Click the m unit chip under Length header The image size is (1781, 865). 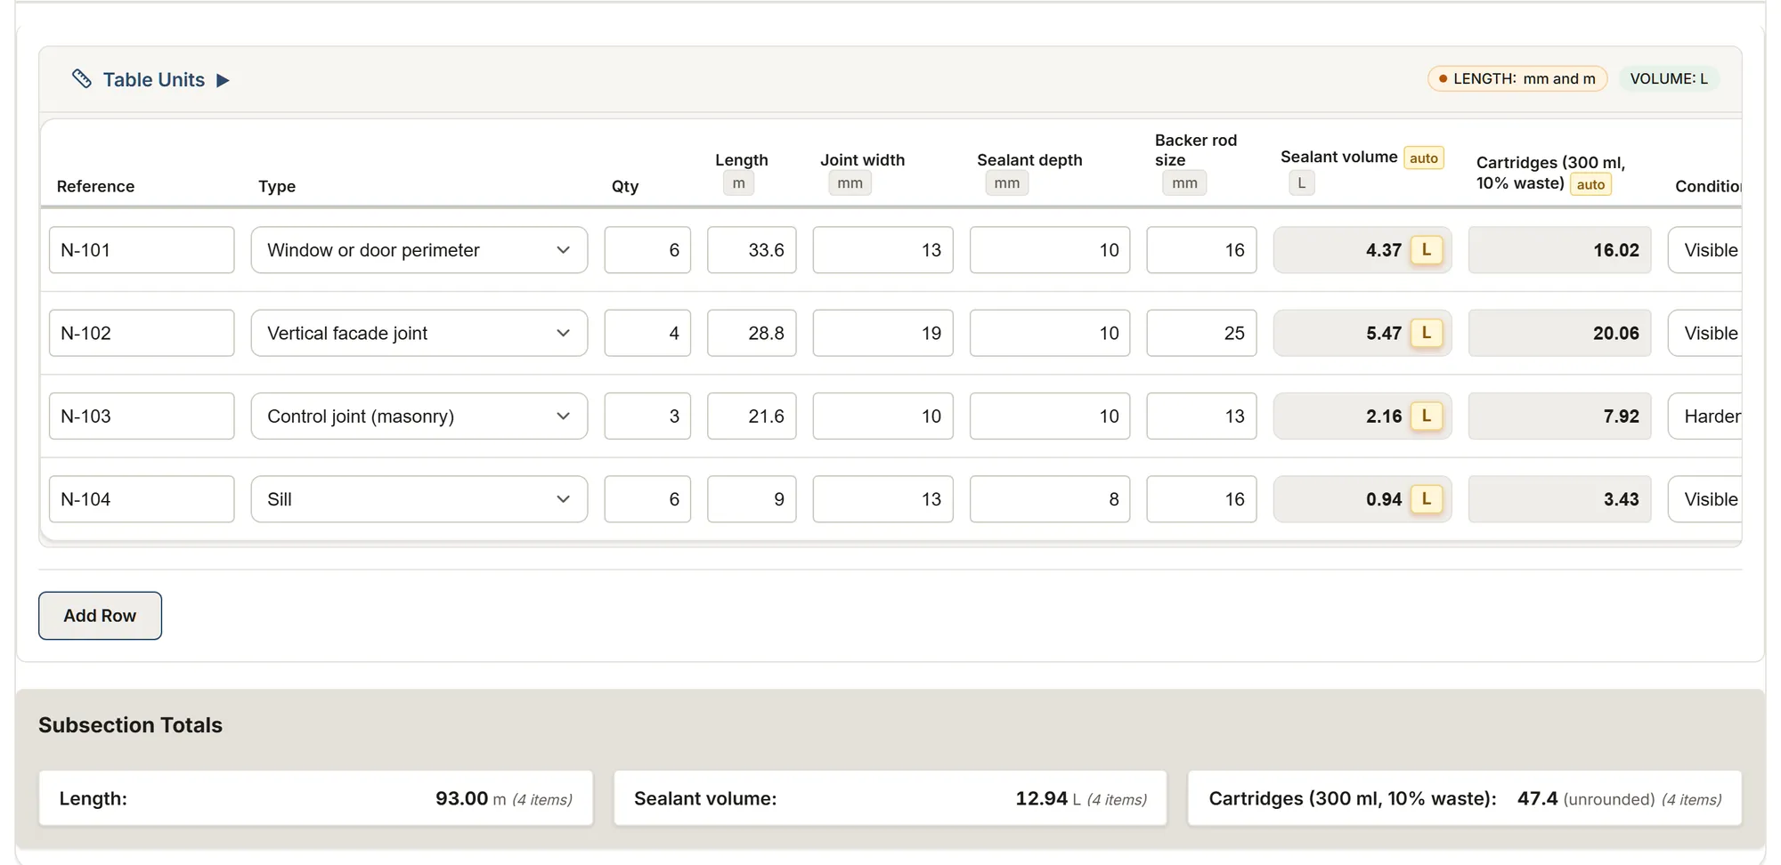(x=738, y=183)
